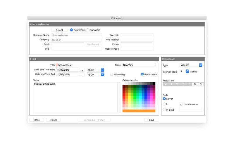Image resolution: width=234 pixels, height=146 pixels.
Task: Click the Delete button
Action: point(53,120)
